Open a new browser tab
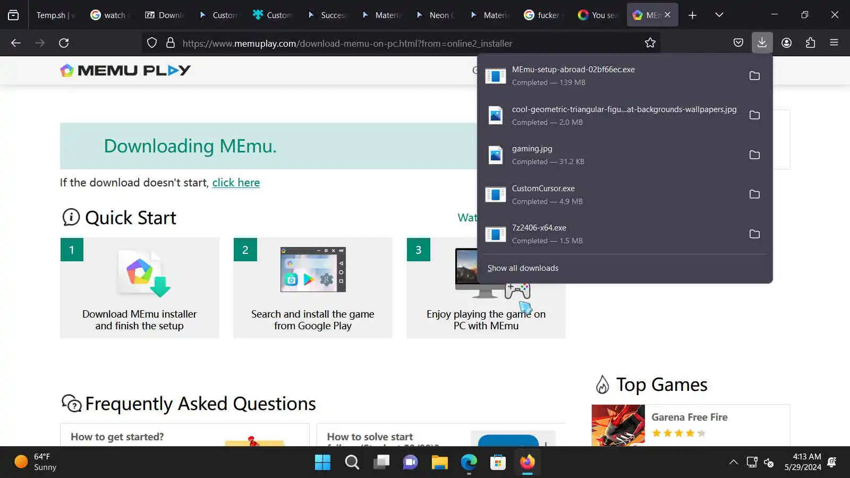 [692, 15]
